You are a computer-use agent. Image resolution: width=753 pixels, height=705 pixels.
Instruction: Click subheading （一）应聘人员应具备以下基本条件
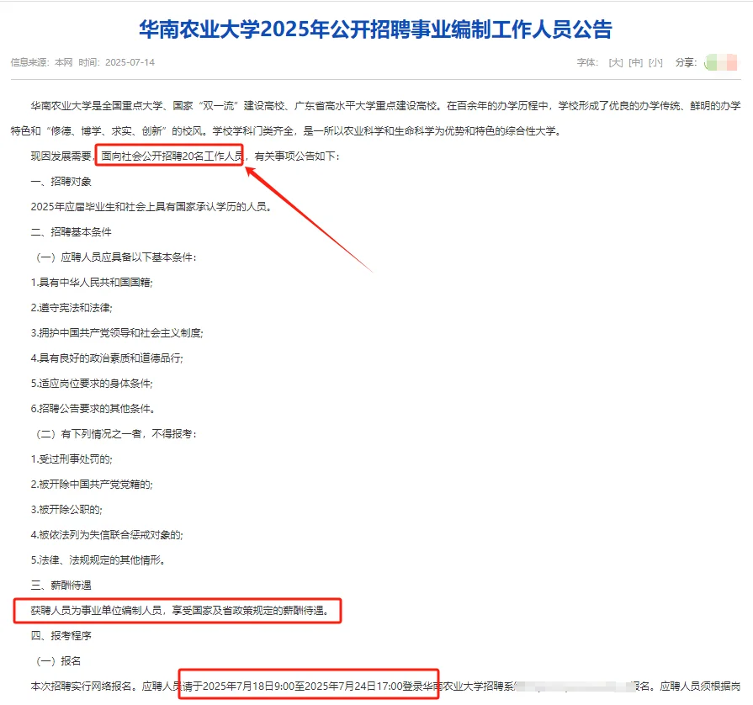click(x=114, y=257)
